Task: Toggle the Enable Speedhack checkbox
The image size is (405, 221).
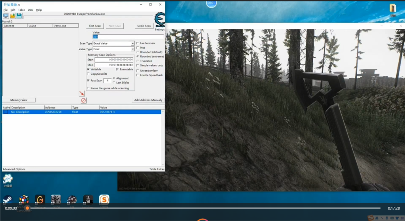Action: (x=138, y=75)
